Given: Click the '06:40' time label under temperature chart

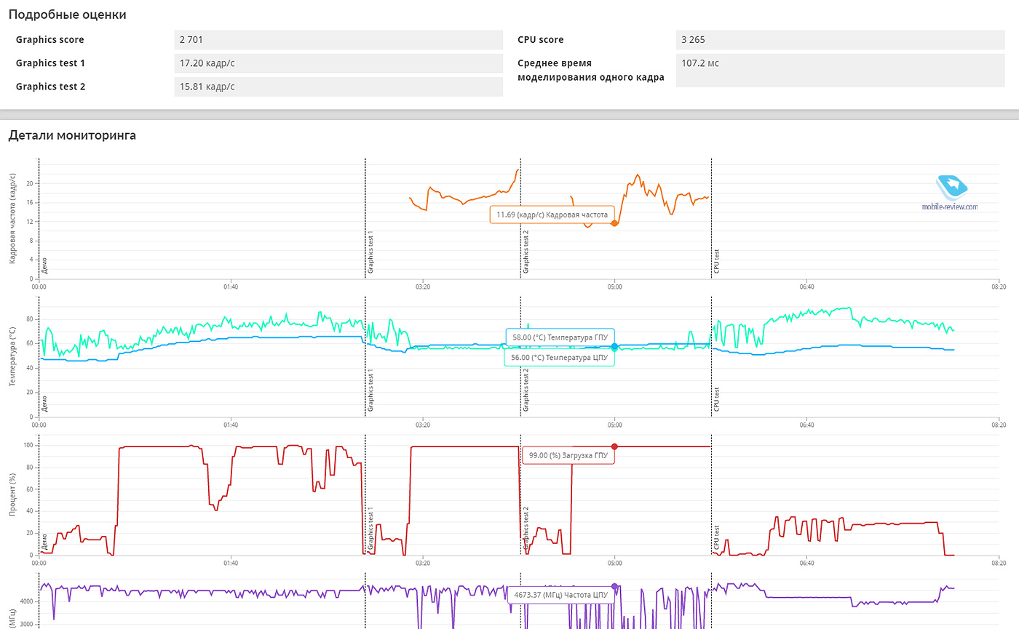Looking at the screenshot, I should coord(806,425).
